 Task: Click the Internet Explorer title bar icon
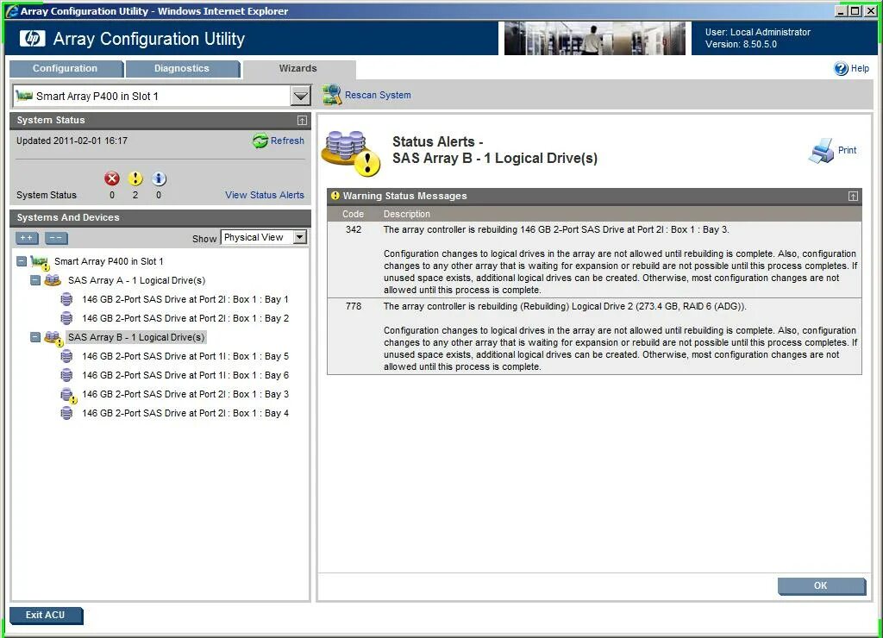pyautogui.click(x=11, y=10)
